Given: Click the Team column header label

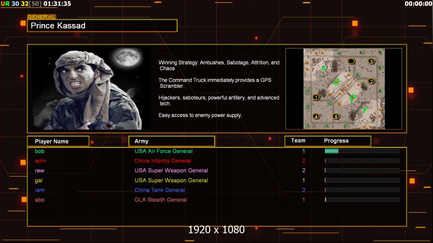Looking at the screenshot, I should pos(298,141).
